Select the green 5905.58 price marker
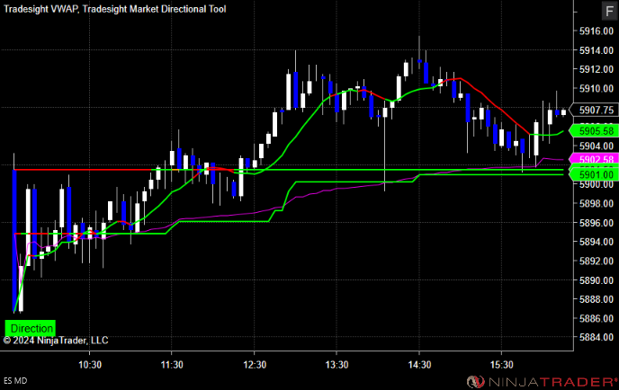 (x=594, y=130)
